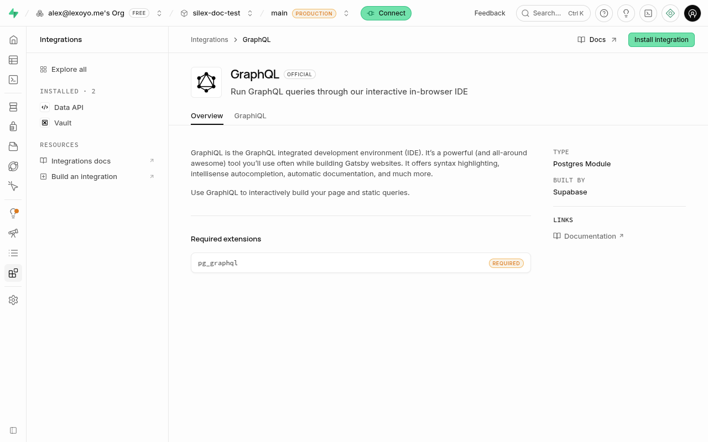
Task: Click the Search field in top bar
Action: 553,13
